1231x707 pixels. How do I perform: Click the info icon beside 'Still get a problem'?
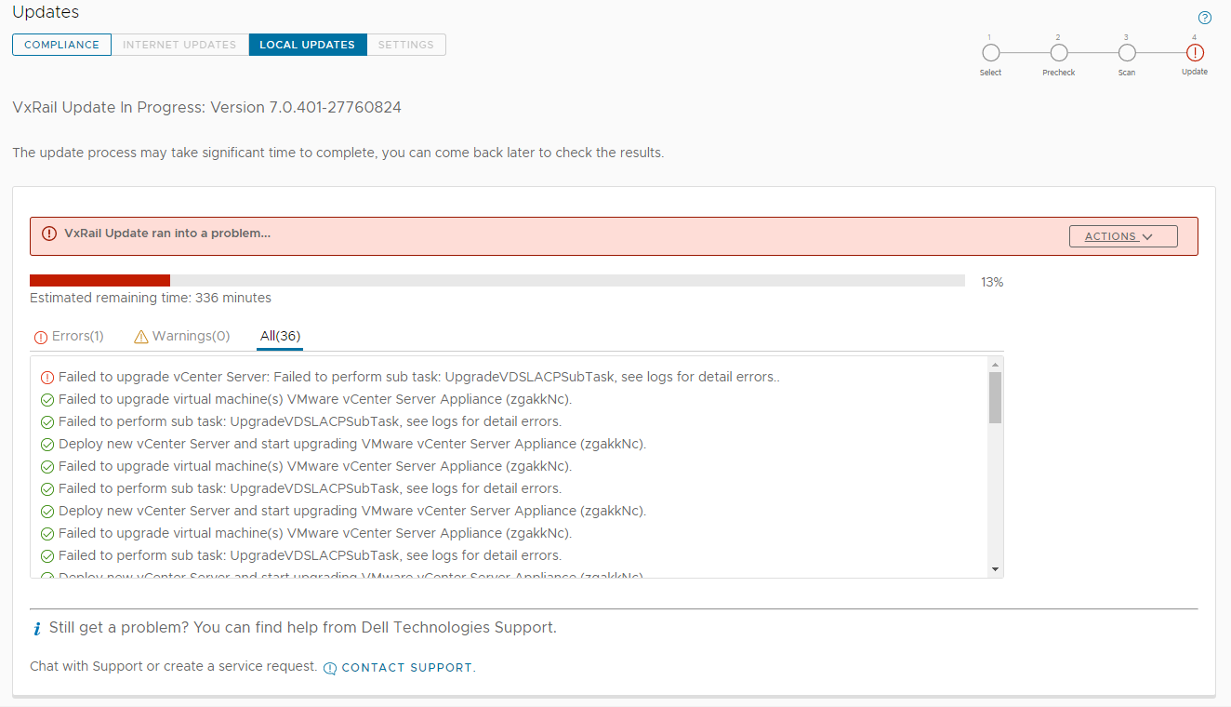click(x=37, y=629)
